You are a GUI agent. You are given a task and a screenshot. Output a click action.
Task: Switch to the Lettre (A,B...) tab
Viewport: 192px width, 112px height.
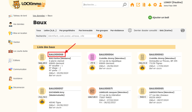(50, 30)
